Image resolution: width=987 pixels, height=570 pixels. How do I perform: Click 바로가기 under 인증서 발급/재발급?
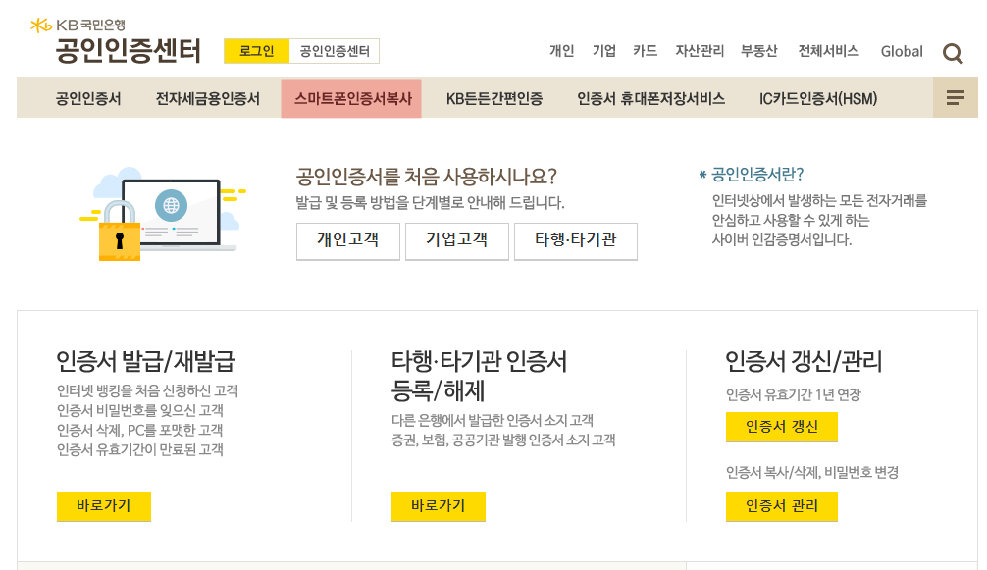coord(104,506)
